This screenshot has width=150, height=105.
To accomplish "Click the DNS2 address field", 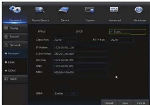I will click(x=80, y=72).
